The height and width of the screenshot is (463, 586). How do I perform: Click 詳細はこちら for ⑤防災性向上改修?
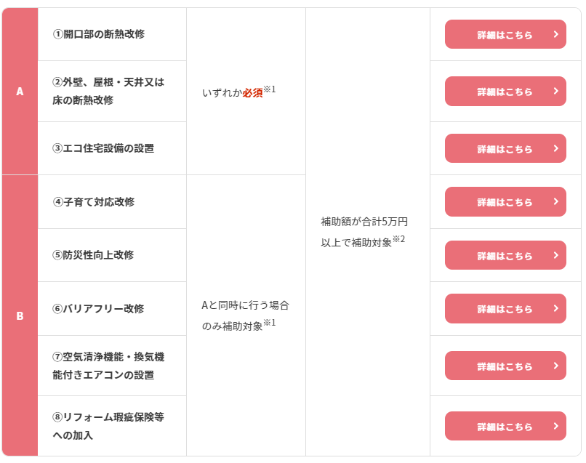tap(505, 256)
